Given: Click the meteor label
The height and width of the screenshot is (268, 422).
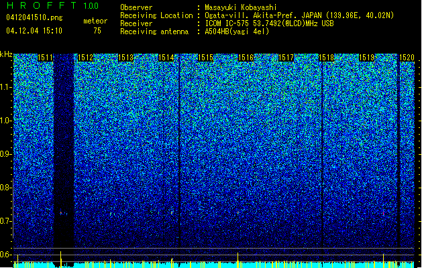Looking at the screenshot, I should [95, 21].
